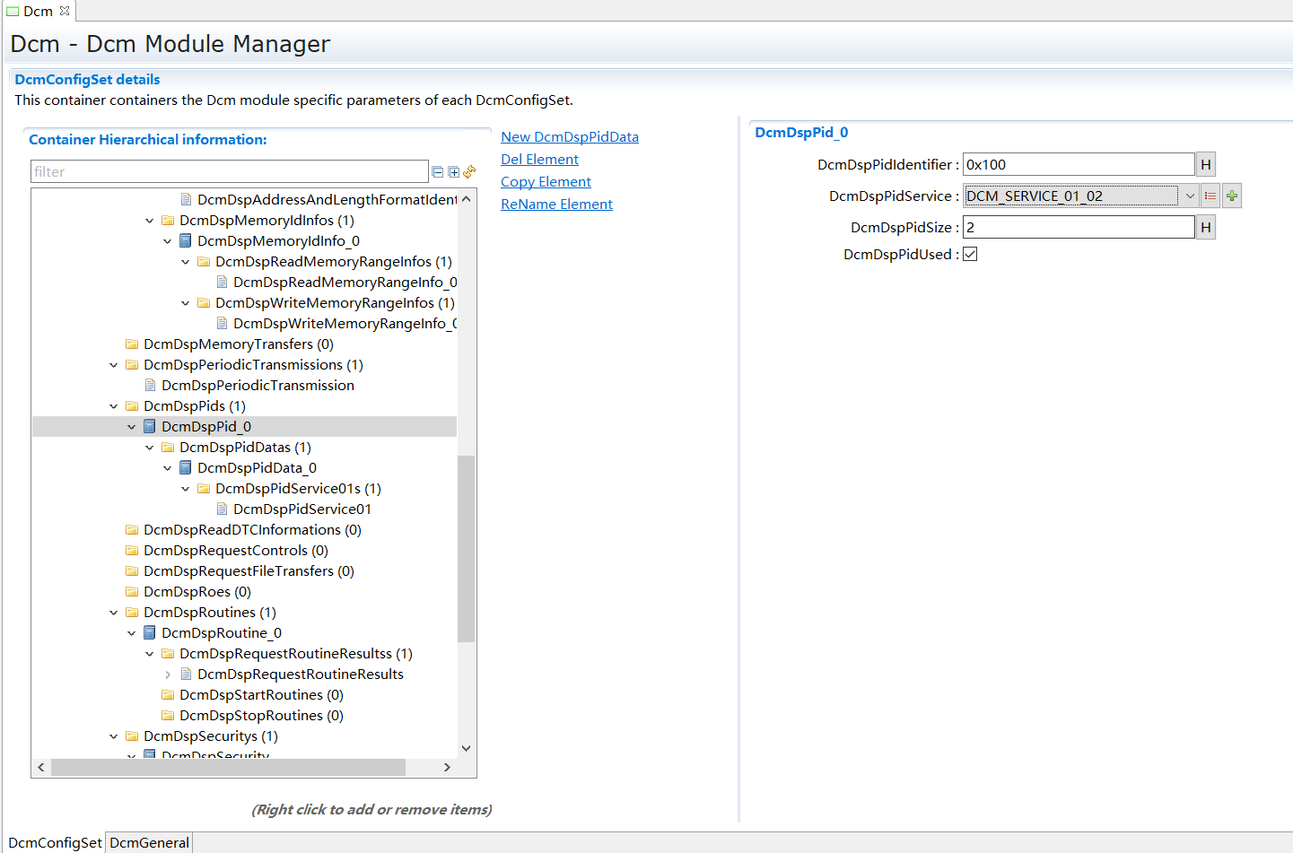
Task: Click the collapse all tree icon
Action: tap(438, 172)
